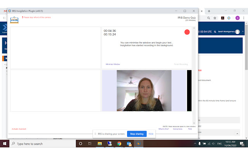Click the stay in front of camera warning
Viewport: 248px width, 155px height.
[x=36, y=17]
